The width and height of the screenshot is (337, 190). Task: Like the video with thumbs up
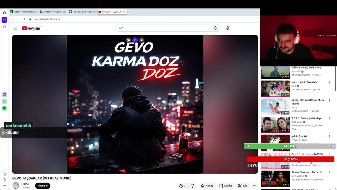click(x=182, y=186)
